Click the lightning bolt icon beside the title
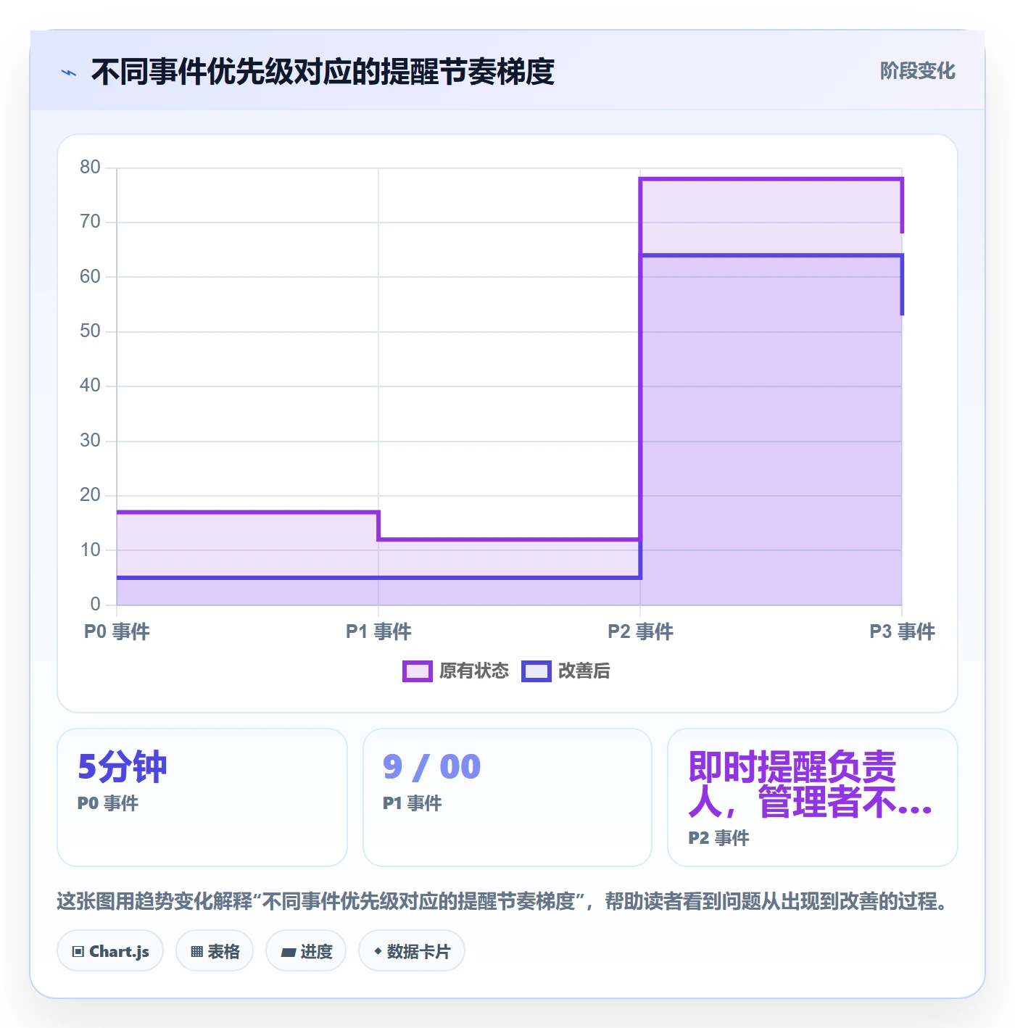The width and height of the screenshot is (1015, 1028). 69,72
